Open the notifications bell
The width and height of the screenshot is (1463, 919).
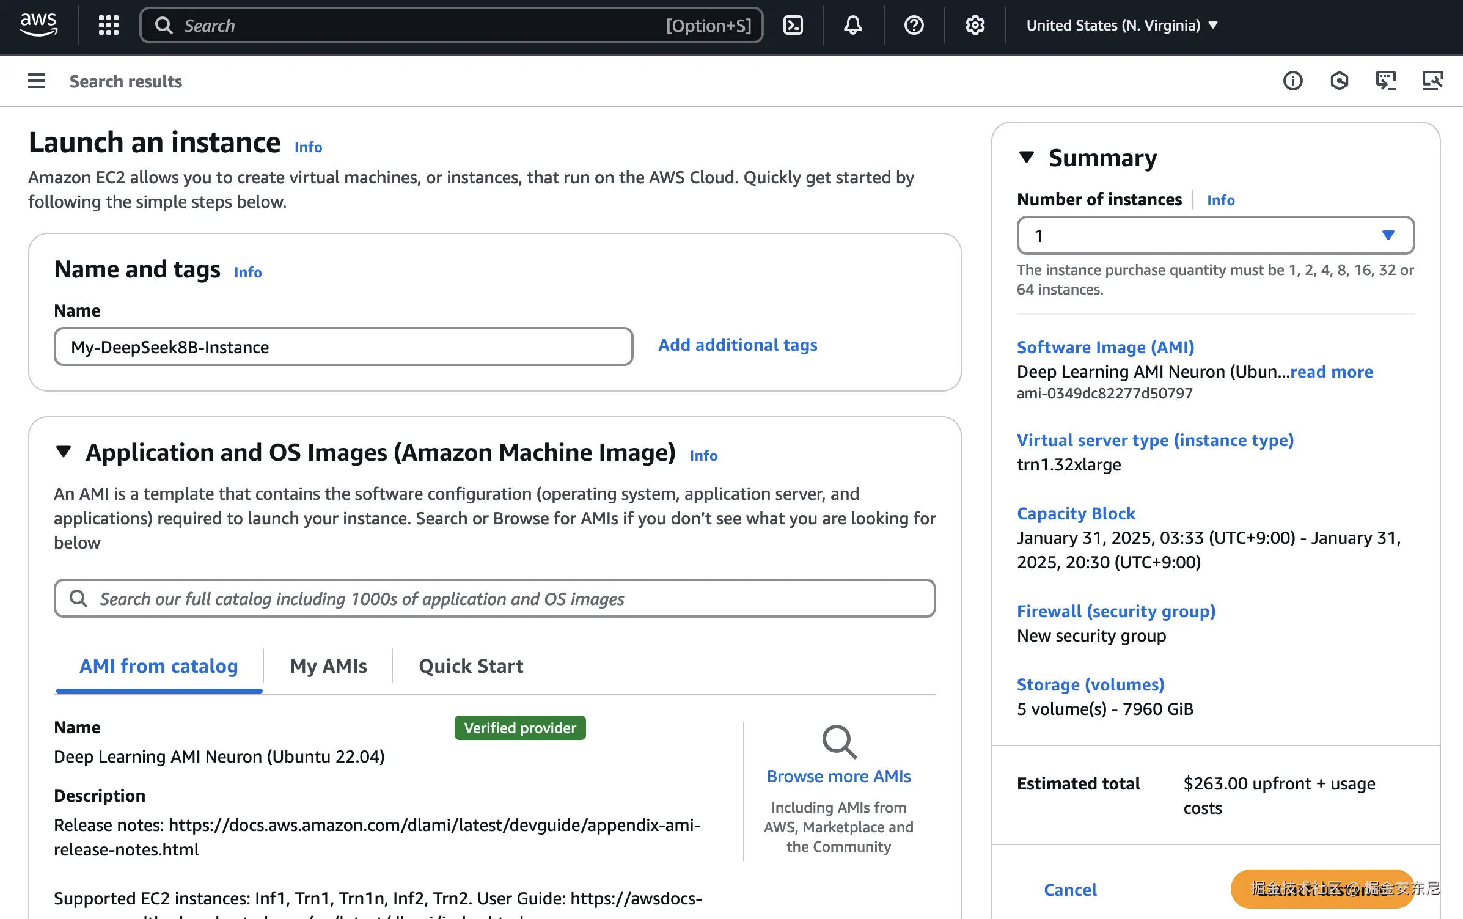(x=853, y=25)
